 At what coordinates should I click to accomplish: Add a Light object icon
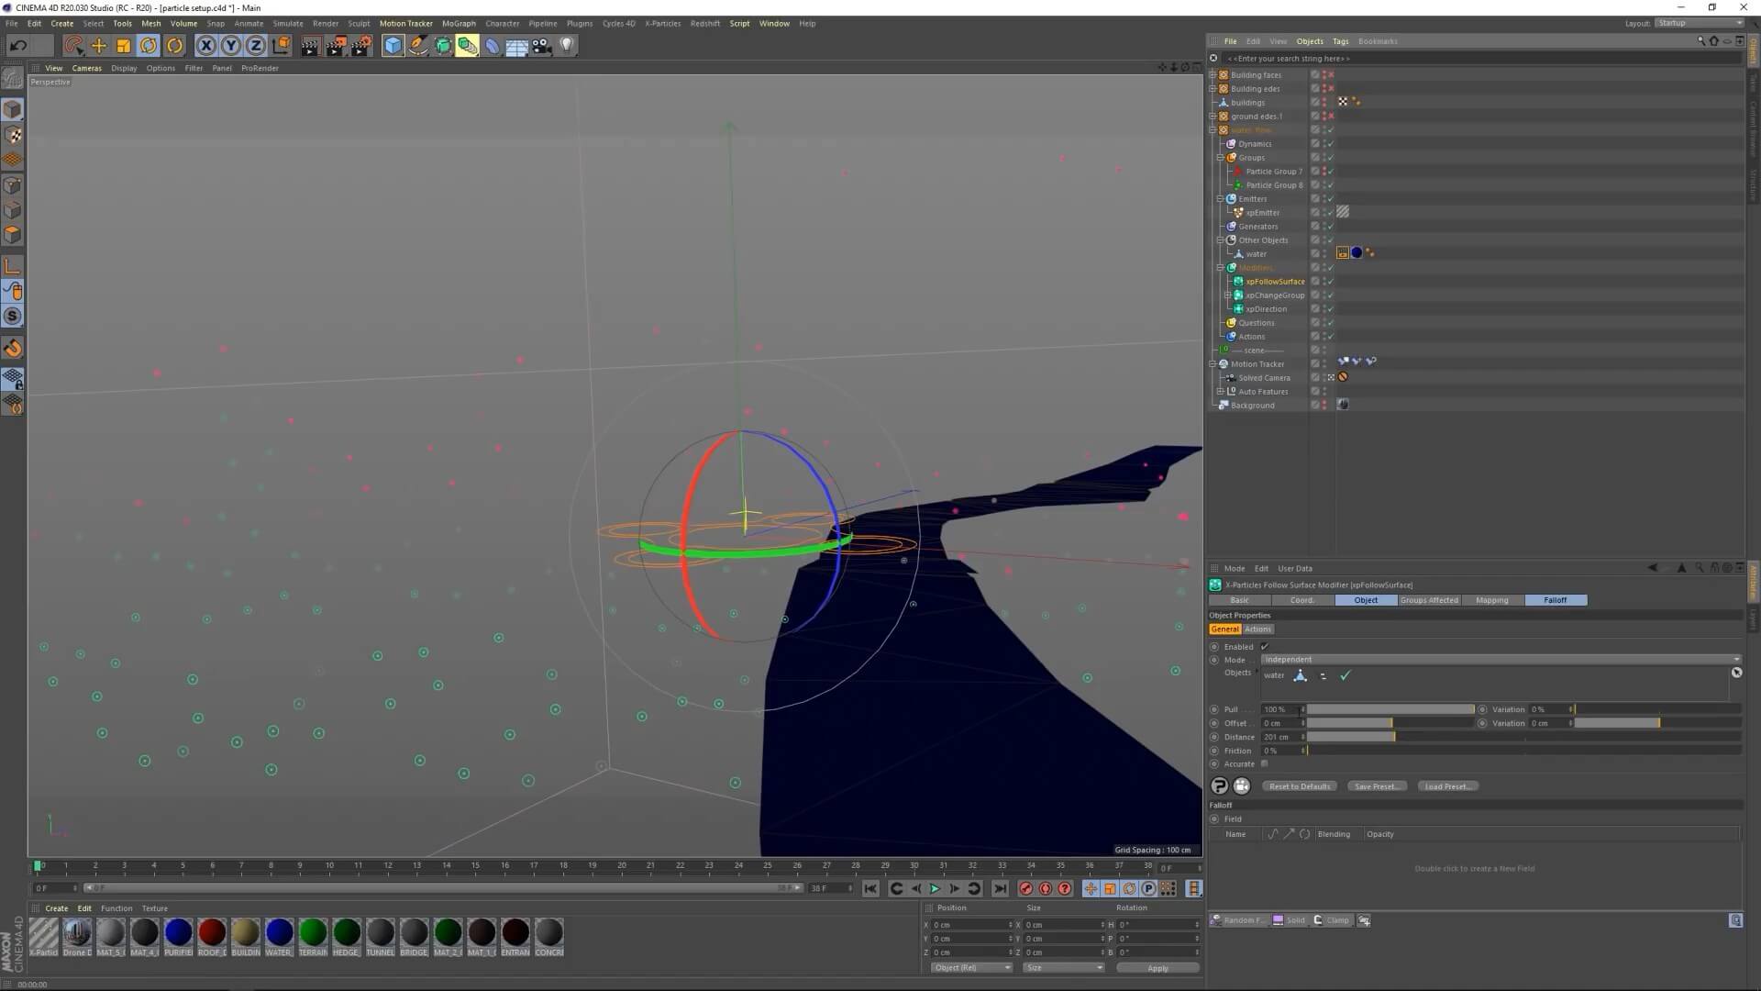567,45
